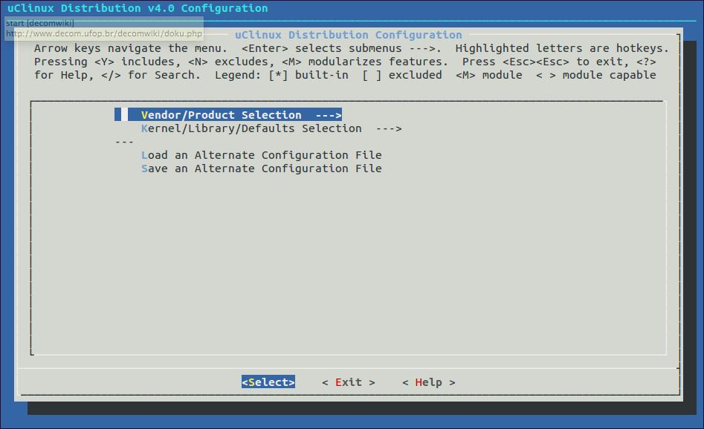Choose Save an Alternate Configuration File
The width and height of the screenshot is (704, 429).
(262, 168)
